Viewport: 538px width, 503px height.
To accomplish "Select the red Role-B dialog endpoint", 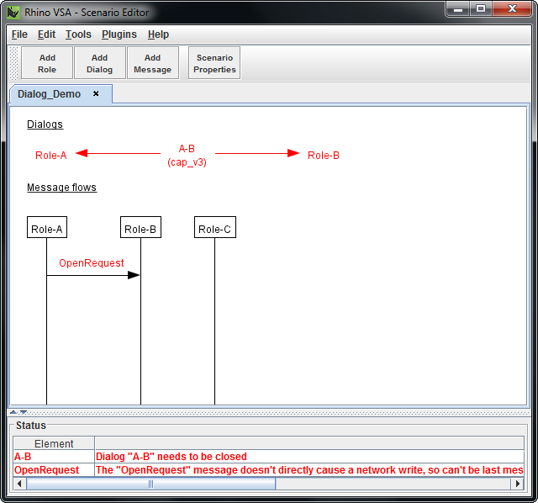I will coord(323,156).
